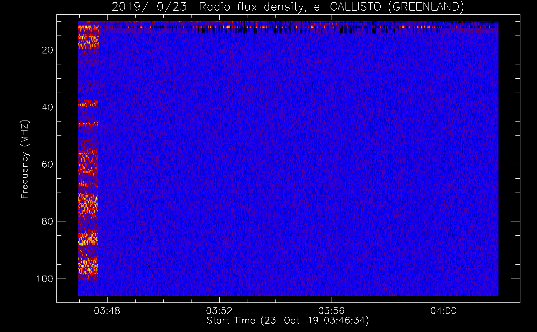Click the 80 MHz frequency tick label

pos(48,221)
